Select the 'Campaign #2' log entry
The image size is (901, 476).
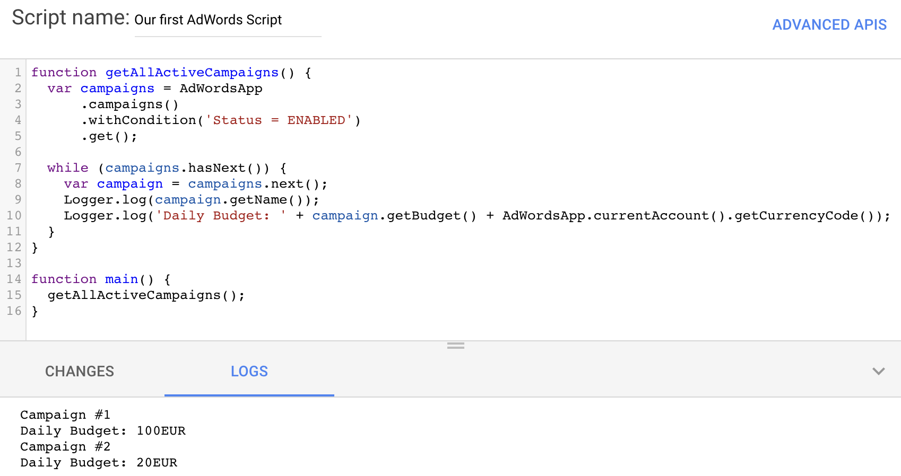(x=65, y=447)
